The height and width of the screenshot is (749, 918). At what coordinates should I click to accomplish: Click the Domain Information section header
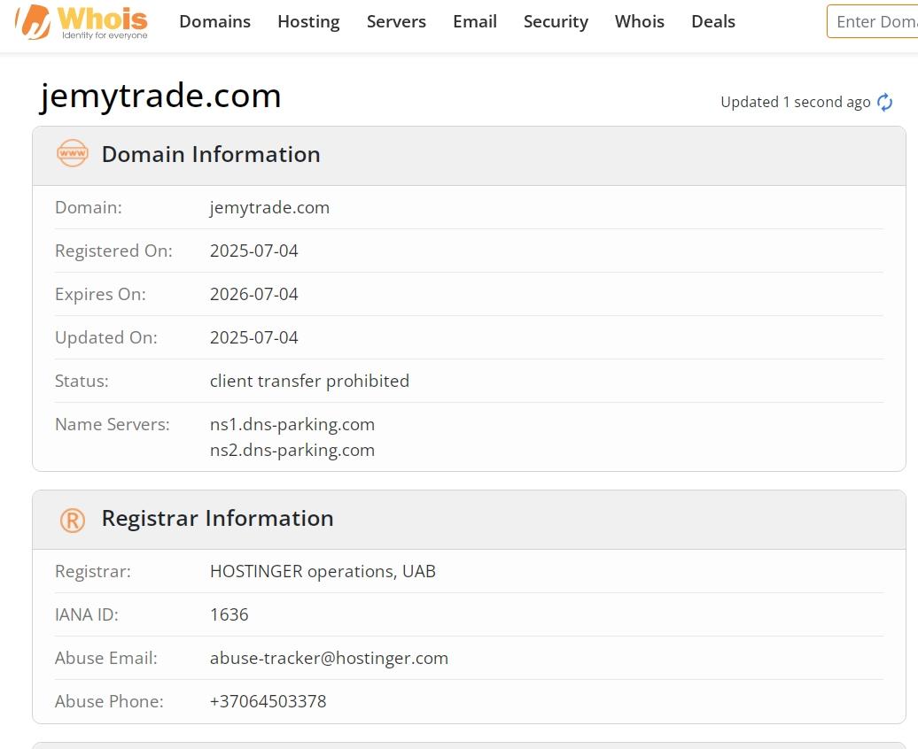[469, 156]
